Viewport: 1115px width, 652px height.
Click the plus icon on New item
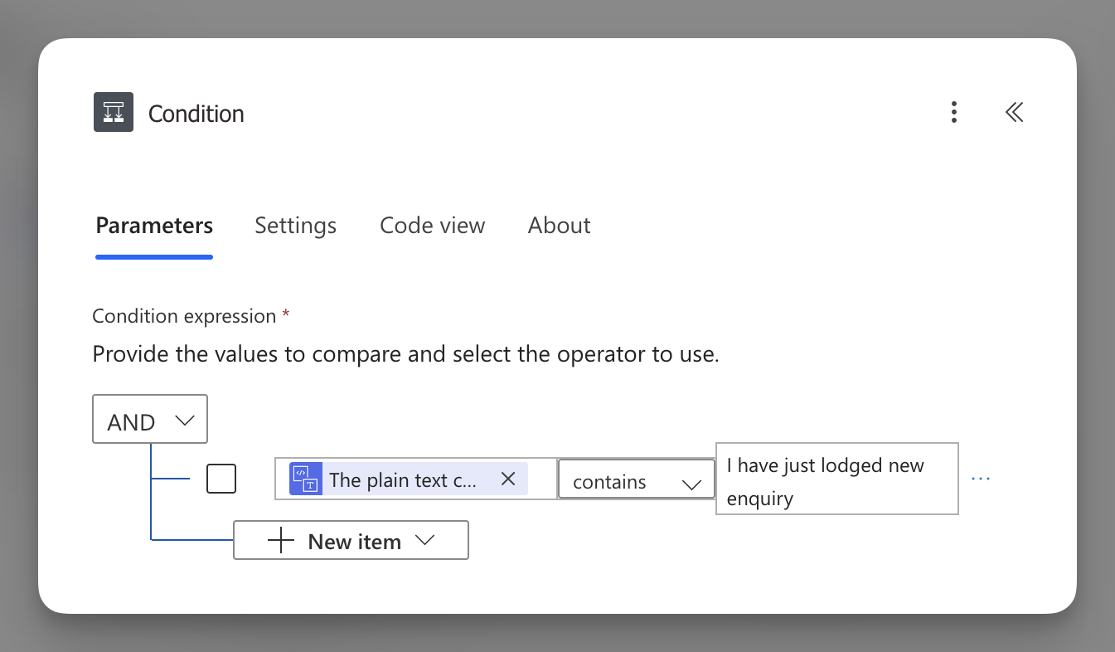pos(282,541)
